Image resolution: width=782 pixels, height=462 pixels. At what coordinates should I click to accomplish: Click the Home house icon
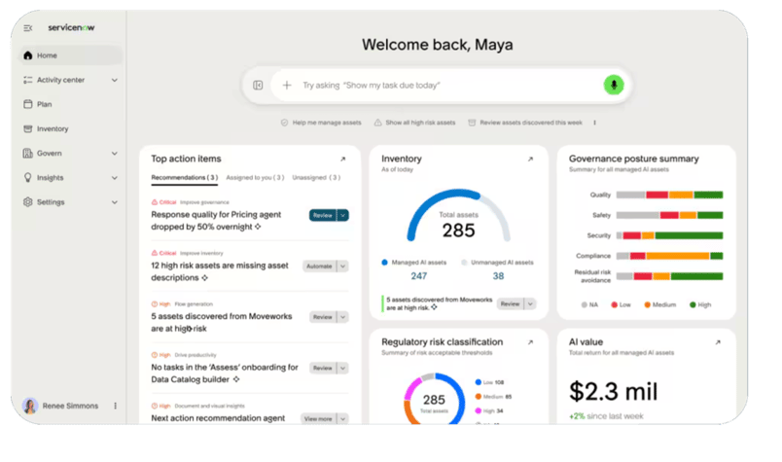pyautogui.click(x=28, y=55)
